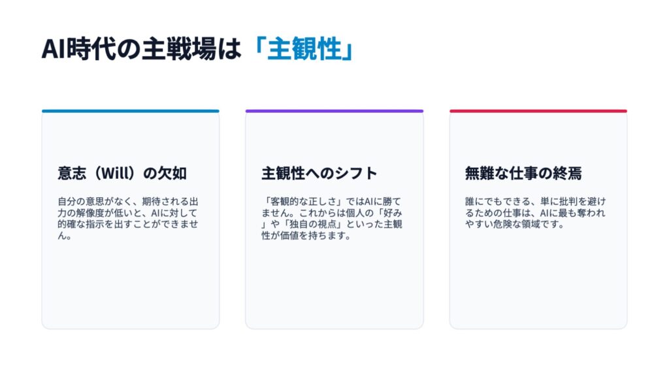Click the text 'るための仕事は、AIに最も奪われ'
This screenshot has height=376, width=669.
point(535,213)
